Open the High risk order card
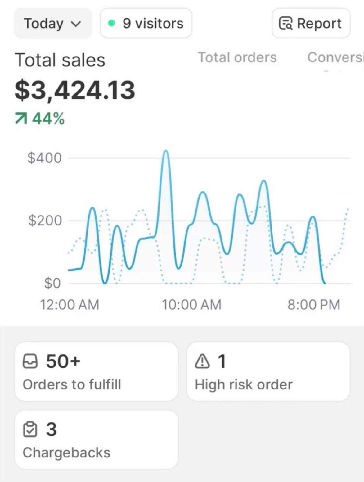364x482 pixels. [268, 371]
